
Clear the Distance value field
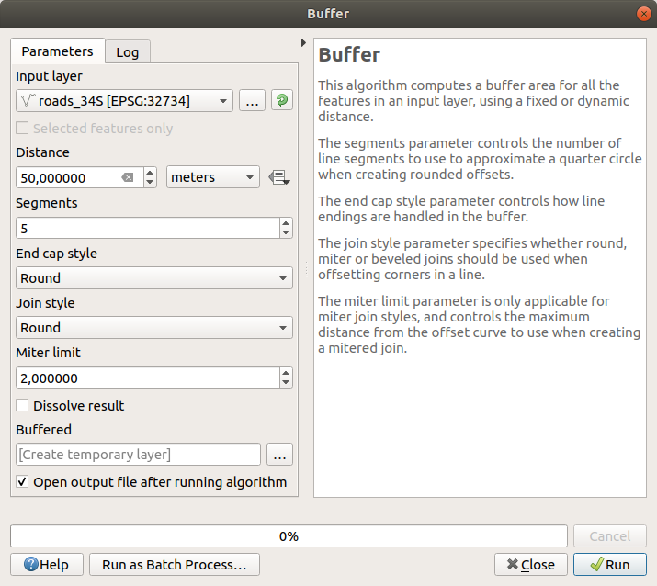128,177
